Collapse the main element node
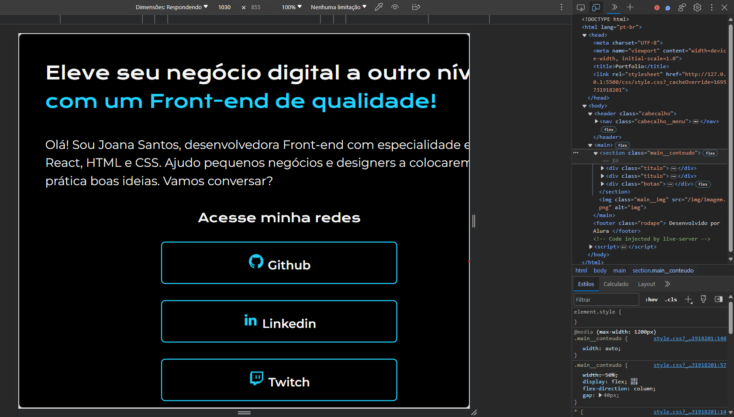This screenshot has width=734, height=417. pyautogui.click(x=590, y=145)
